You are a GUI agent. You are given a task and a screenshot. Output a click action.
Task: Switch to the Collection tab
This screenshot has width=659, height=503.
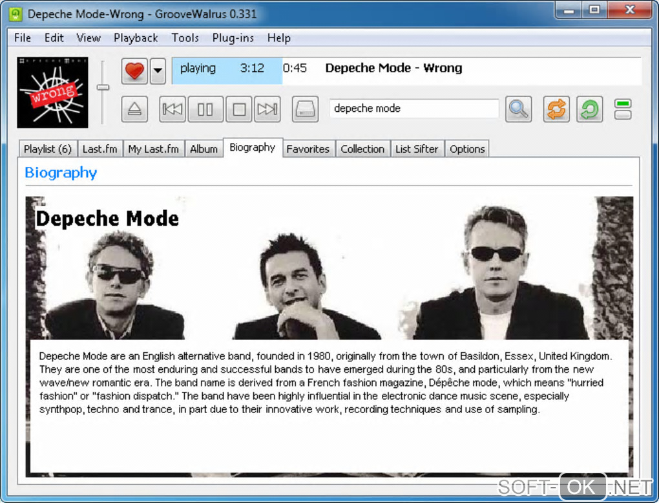pos(362,149)
